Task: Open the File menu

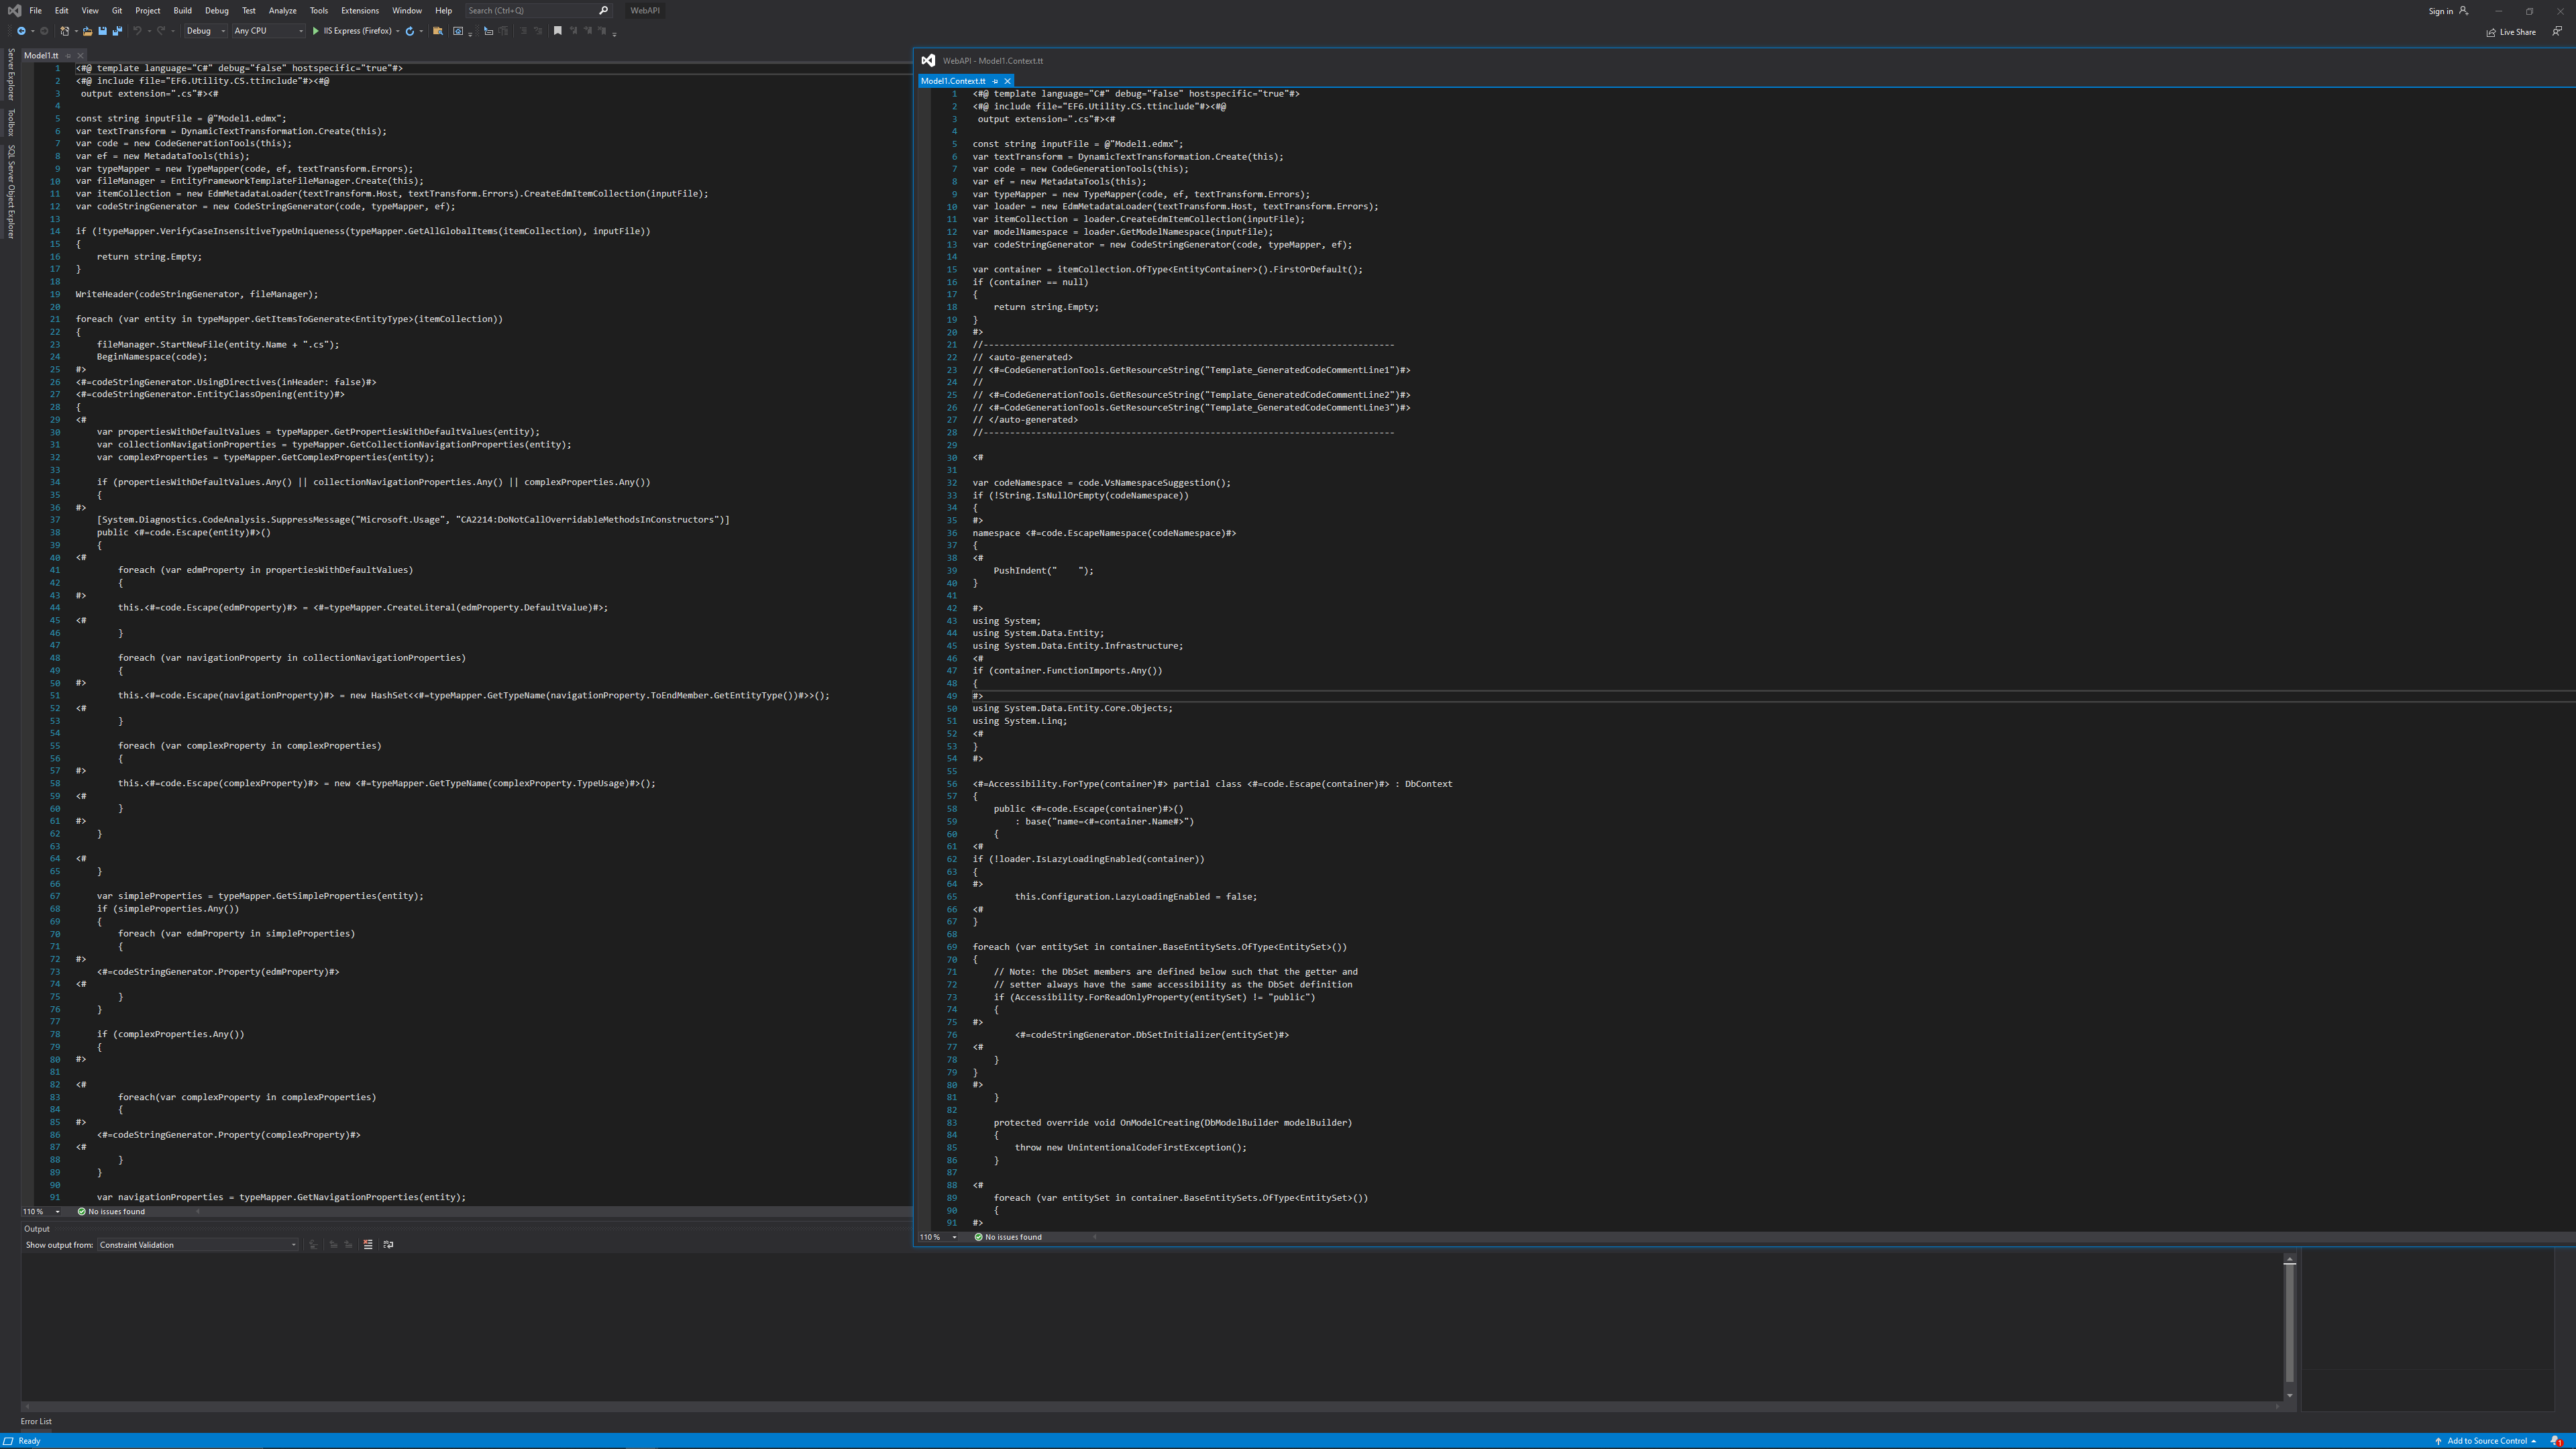Action: (35, 11)
